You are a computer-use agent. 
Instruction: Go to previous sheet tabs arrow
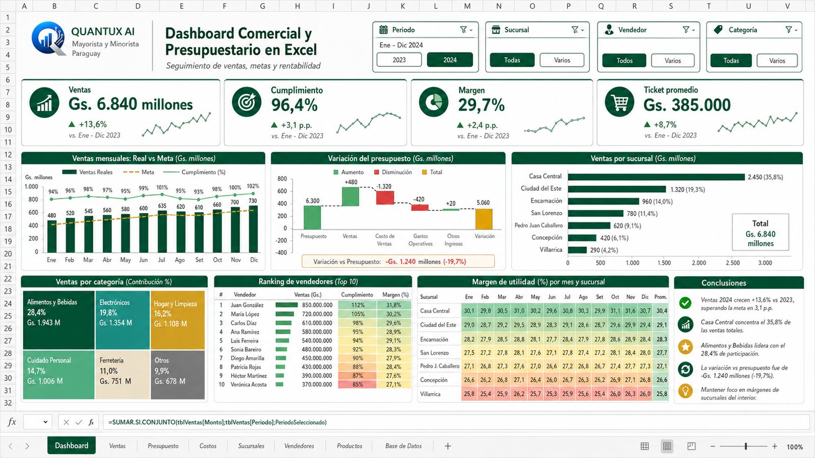[10, 446]
